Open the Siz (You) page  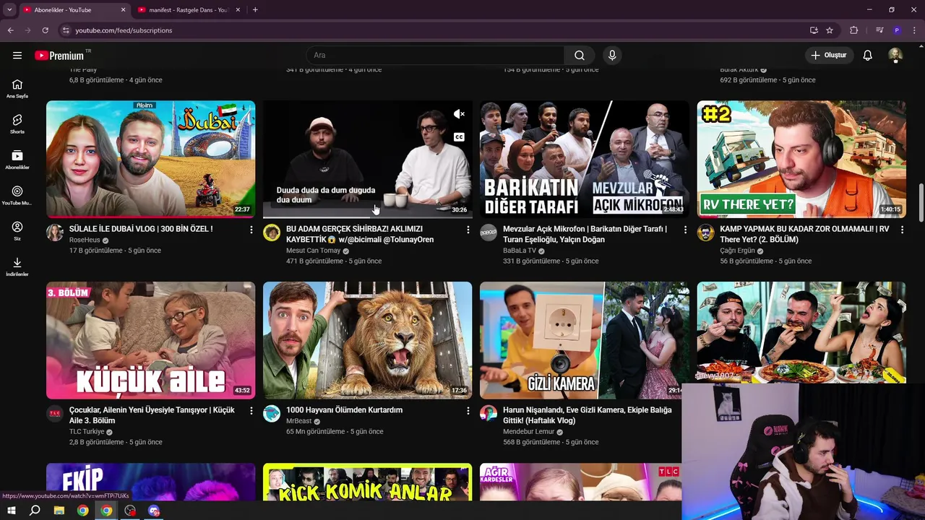coord(17,231)
